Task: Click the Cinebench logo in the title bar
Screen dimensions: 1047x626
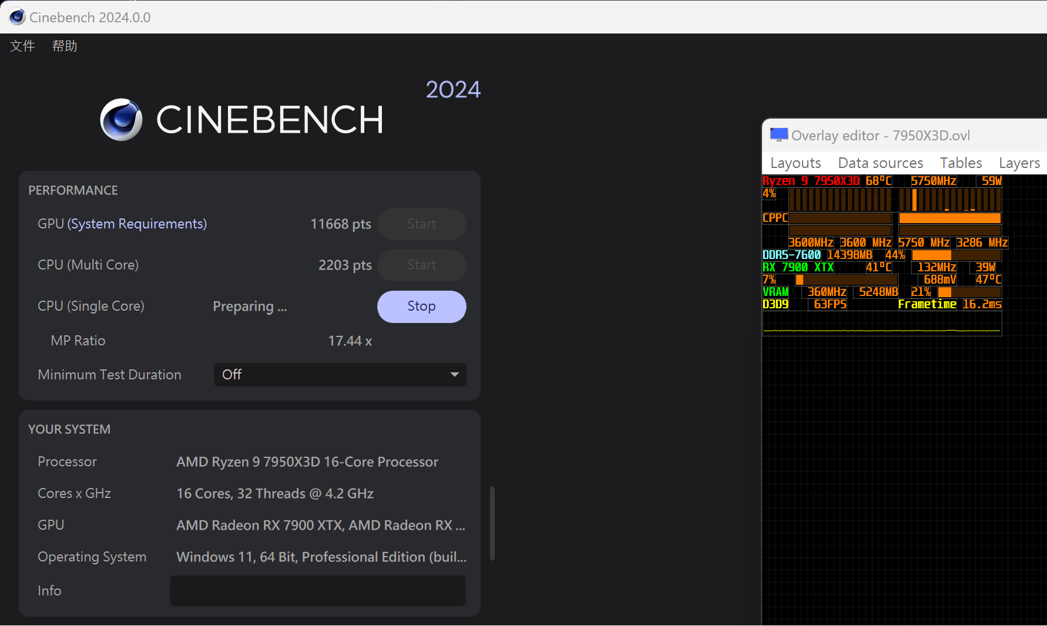Action: tap(16, 16)
